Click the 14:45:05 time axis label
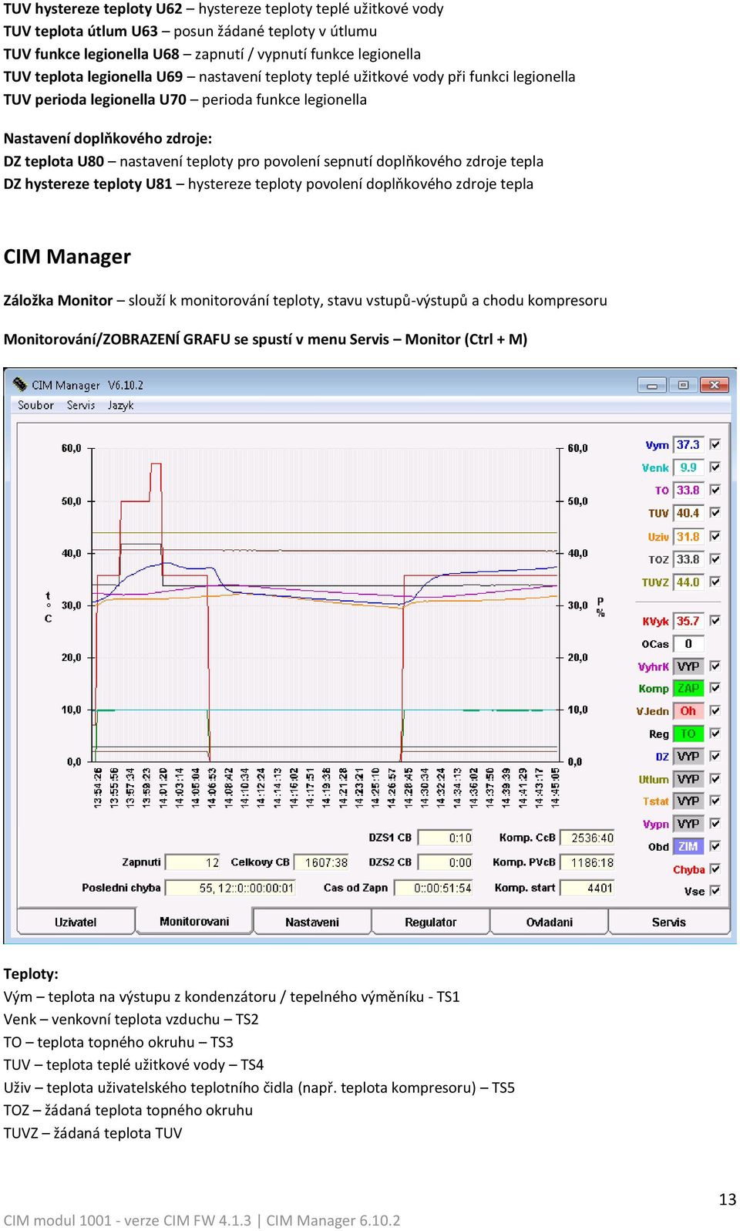 point(555,788)
